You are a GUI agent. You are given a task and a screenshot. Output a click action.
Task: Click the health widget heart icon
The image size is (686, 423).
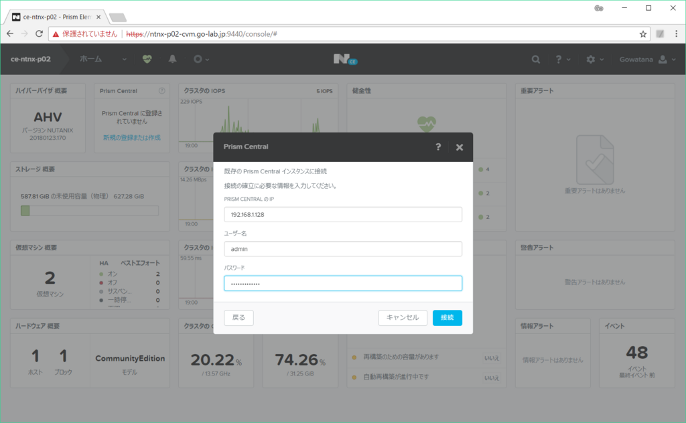click(x=427, y=124)
